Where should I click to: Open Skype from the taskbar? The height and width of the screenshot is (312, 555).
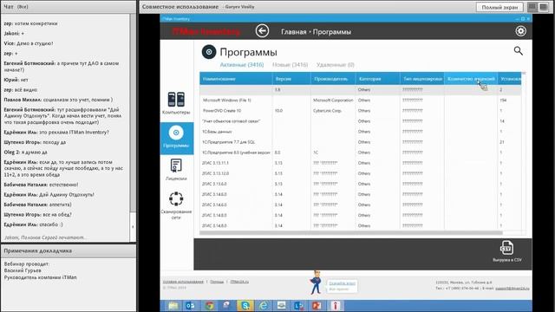(x=245, y=306)
